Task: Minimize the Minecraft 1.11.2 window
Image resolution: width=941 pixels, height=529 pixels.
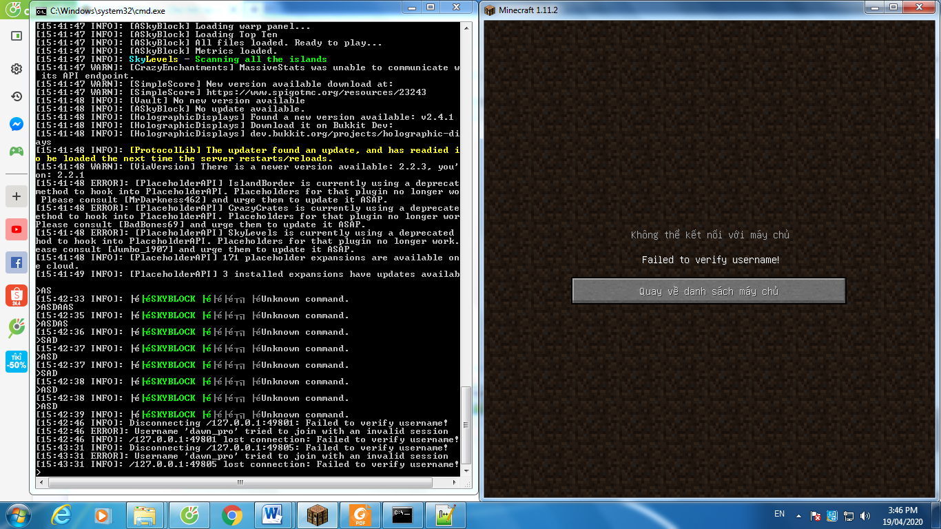Action: (x=875, y=7)
